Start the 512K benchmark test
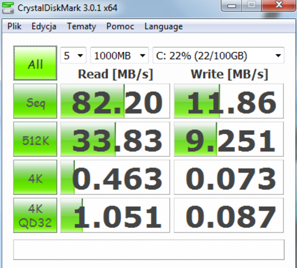The width and height of the screenshot is (297, 268). (x=35, y=139)
